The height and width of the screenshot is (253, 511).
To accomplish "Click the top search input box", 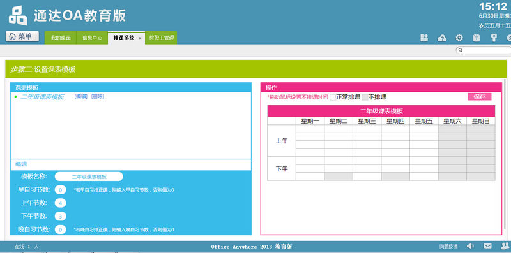I will point(484,50).
